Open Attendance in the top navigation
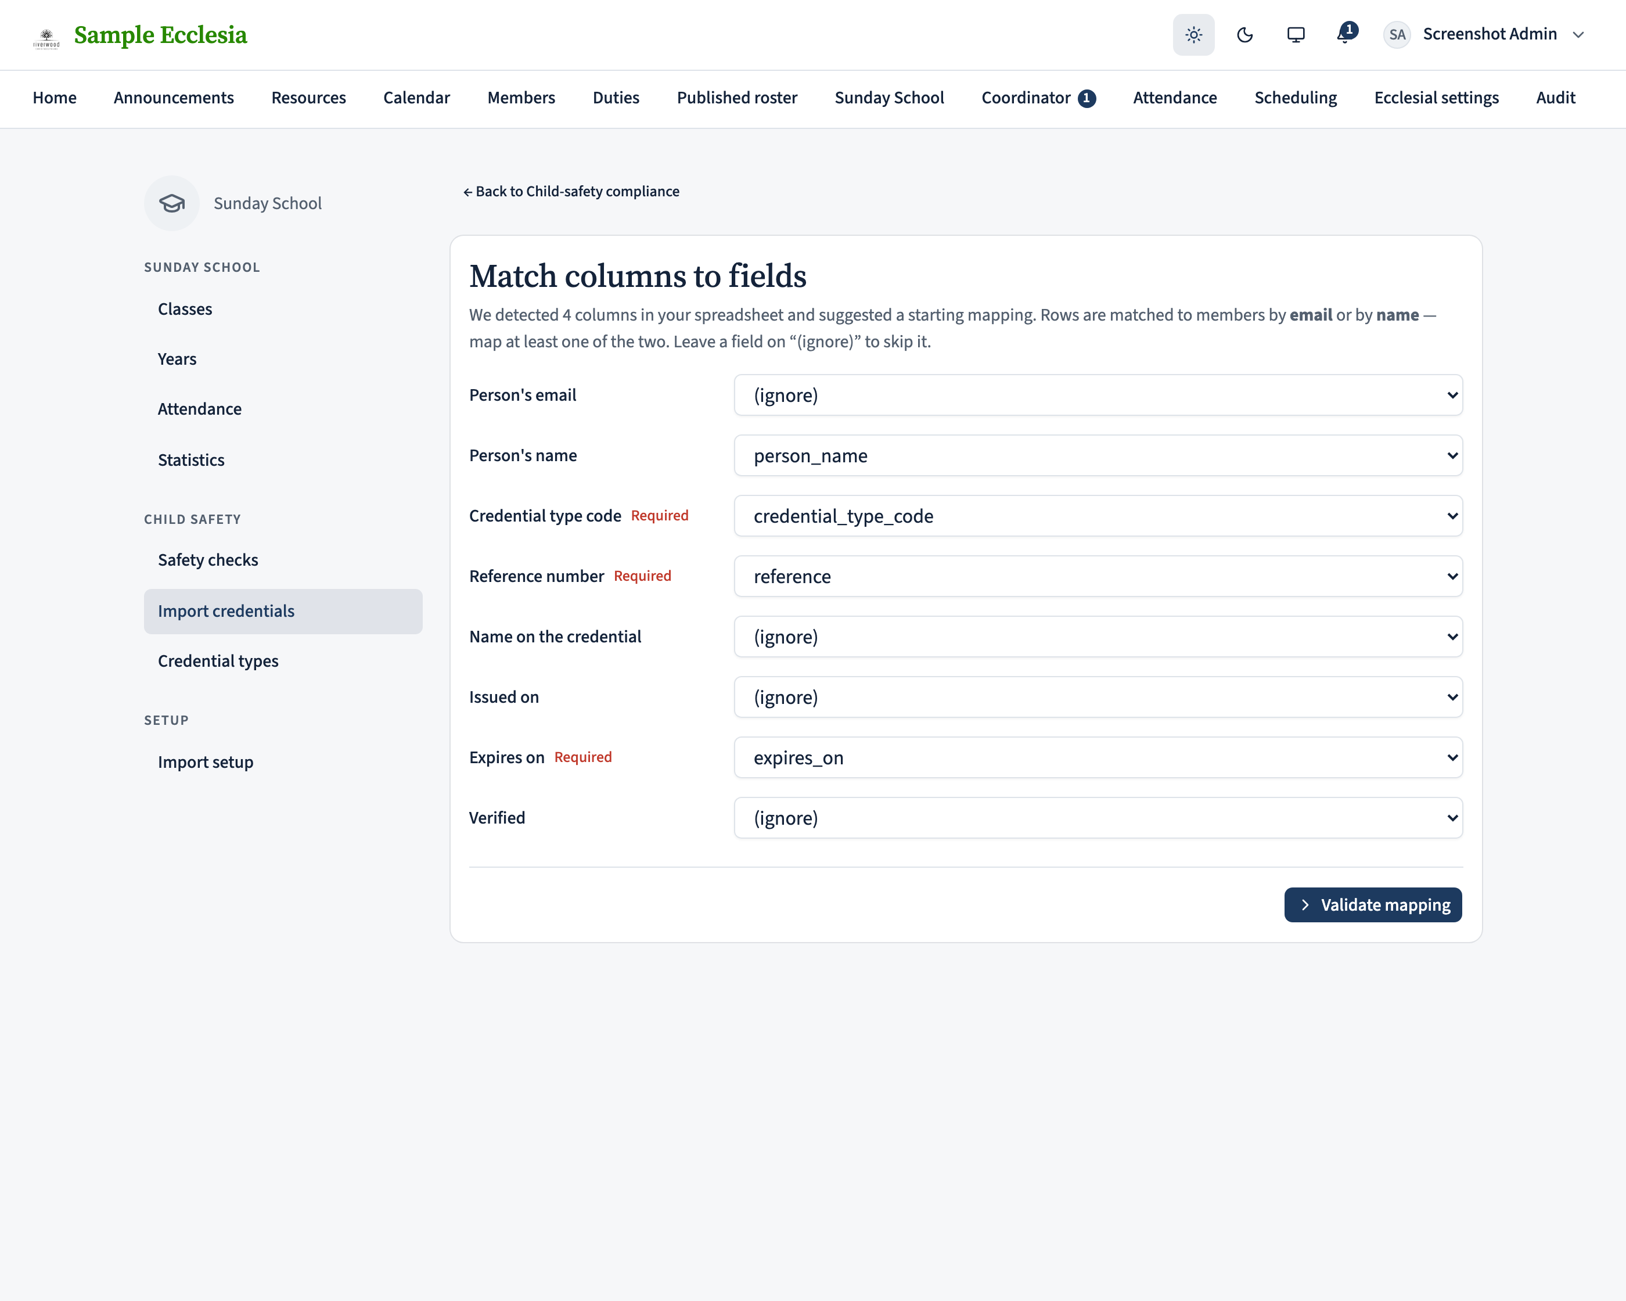 click(1174, 98)
